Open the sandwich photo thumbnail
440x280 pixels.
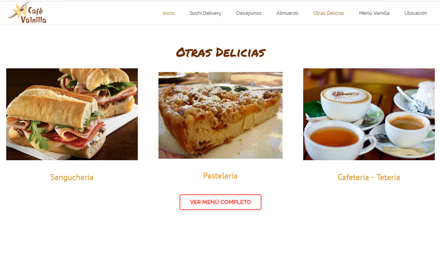(x=72, y=114)
